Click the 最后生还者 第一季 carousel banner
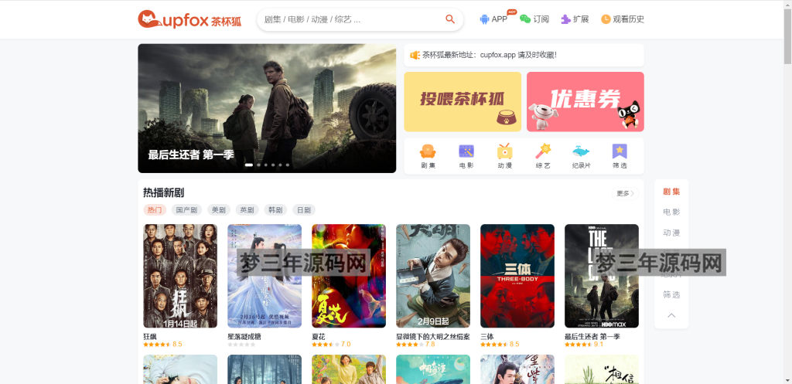 click(x=267, y=108)
